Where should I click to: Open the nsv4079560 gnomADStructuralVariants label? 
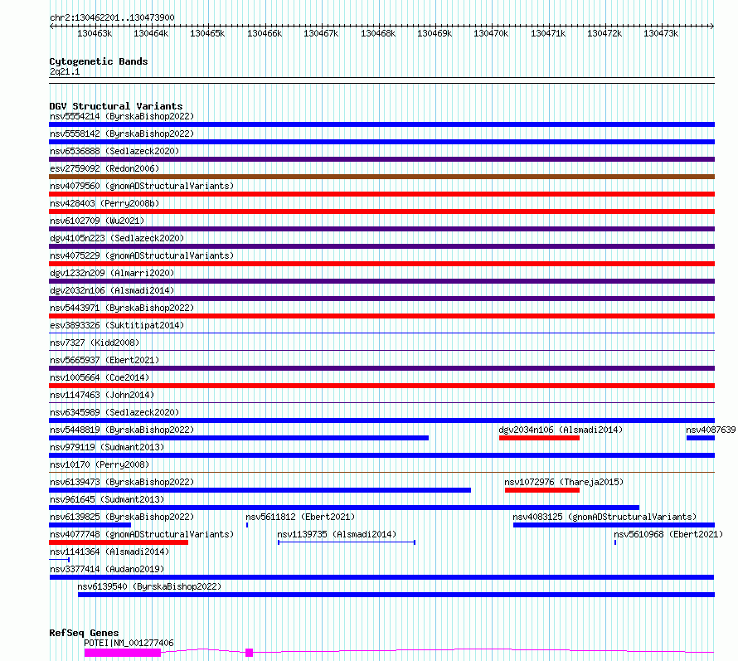point(142,186)
